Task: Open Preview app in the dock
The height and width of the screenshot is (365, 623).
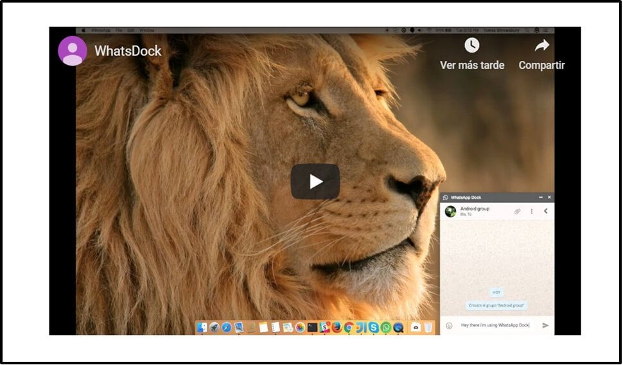Action: click(239, 327)
